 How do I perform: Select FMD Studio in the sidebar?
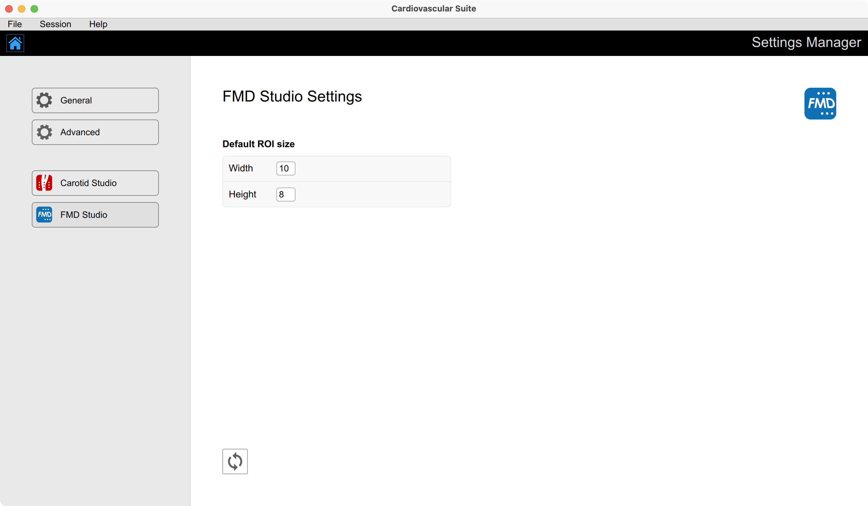95,215
